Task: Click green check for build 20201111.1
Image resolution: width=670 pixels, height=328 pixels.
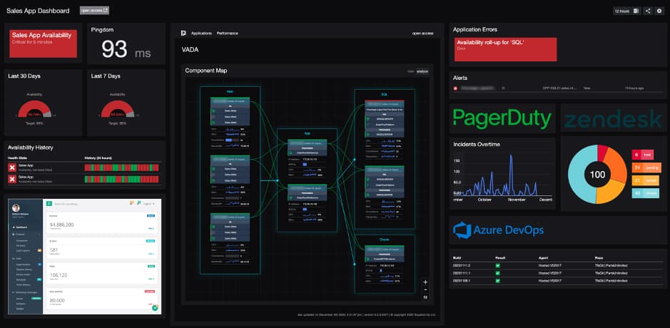Action: [x=498, y=273]
